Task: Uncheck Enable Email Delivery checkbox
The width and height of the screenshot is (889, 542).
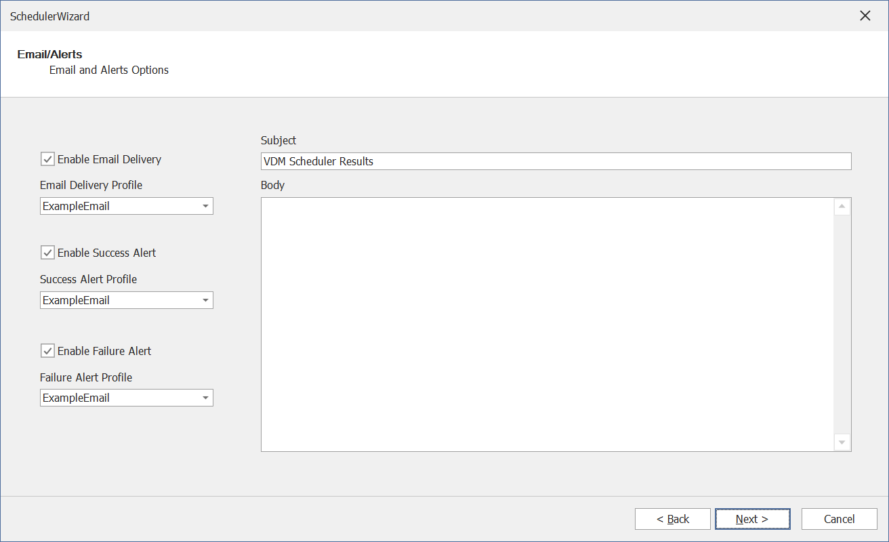Action: [x=48, y=159]
